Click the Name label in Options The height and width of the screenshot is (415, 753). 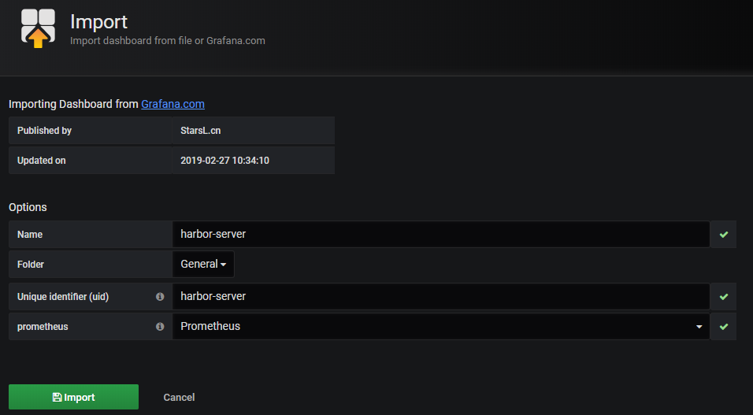(30, 235)
